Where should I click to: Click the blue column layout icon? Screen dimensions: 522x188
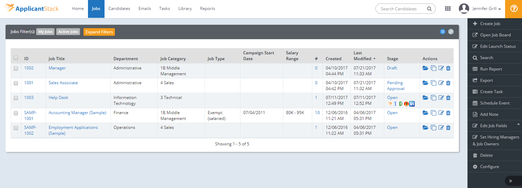click(443, 32)
